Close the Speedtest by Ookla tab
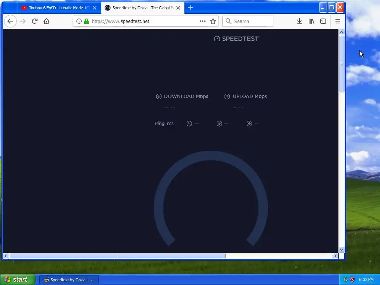Screen dimensions: 380x285 pyautogui.click(x=178, y=8)
